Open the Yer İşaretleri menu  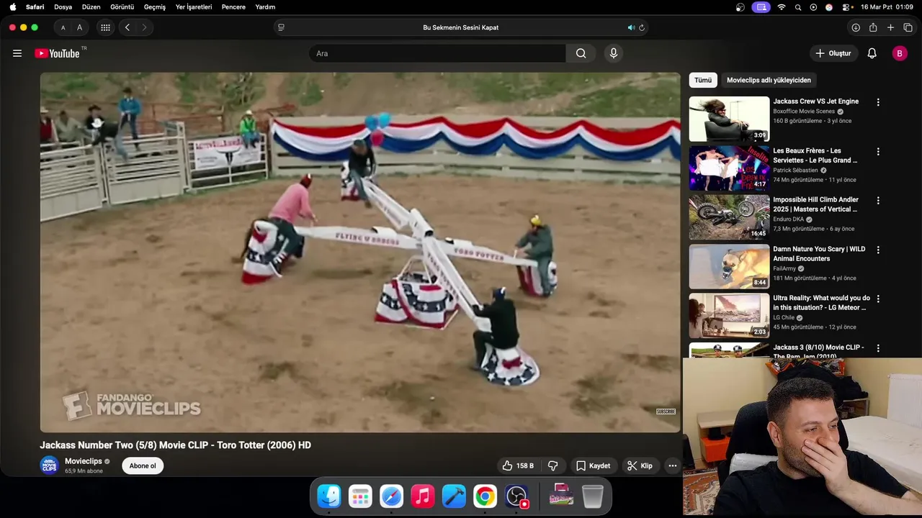point(194,7)
